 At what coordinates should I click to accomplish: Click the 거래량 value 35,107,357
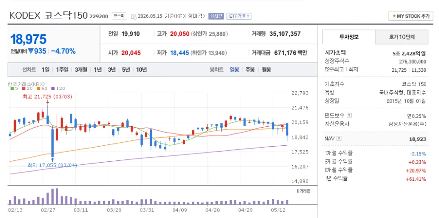285,34
